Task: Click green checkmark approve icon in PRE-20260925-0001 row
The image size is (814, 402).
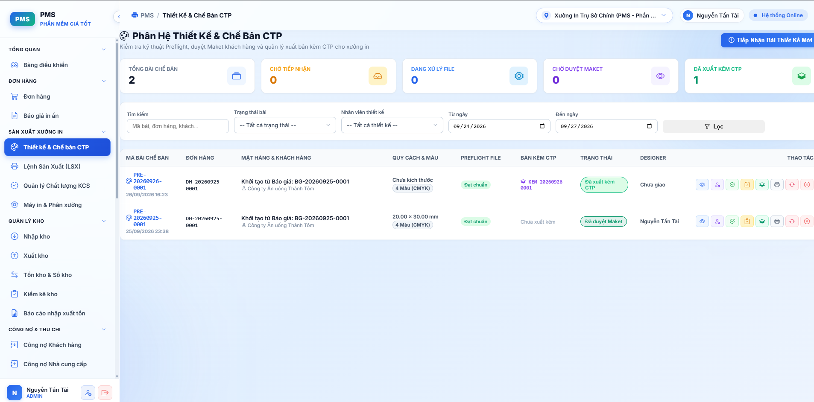Action: pos(732,221)
